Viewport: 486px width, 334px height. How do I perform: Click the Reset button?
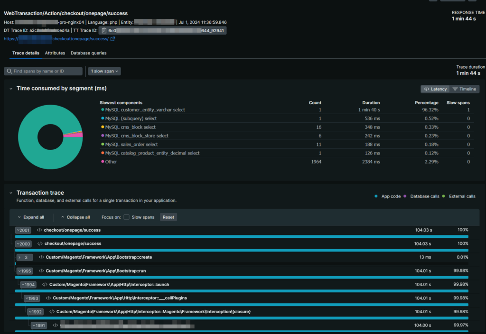[168, 217]
